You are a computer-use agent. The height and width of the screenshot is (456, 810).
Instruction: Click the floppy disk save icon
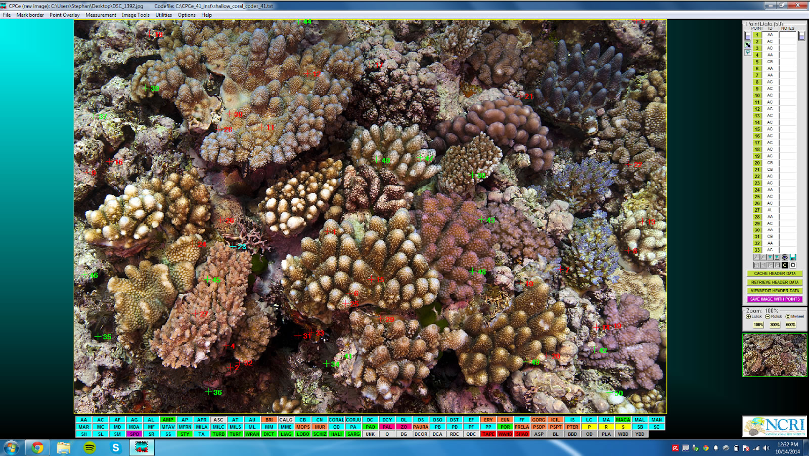click(793, 257)
